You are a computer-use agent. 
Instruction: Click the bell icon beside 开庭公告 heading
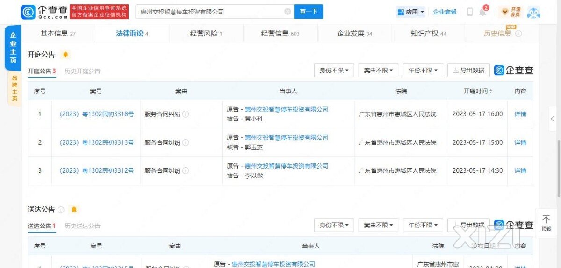65,55
